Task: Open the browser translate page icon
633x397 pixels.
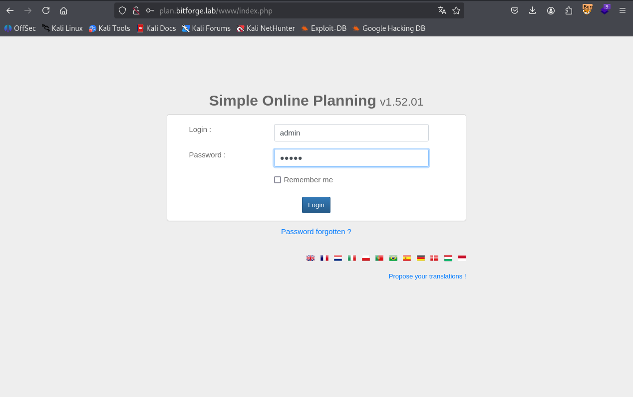Action: tap(442, 10)
